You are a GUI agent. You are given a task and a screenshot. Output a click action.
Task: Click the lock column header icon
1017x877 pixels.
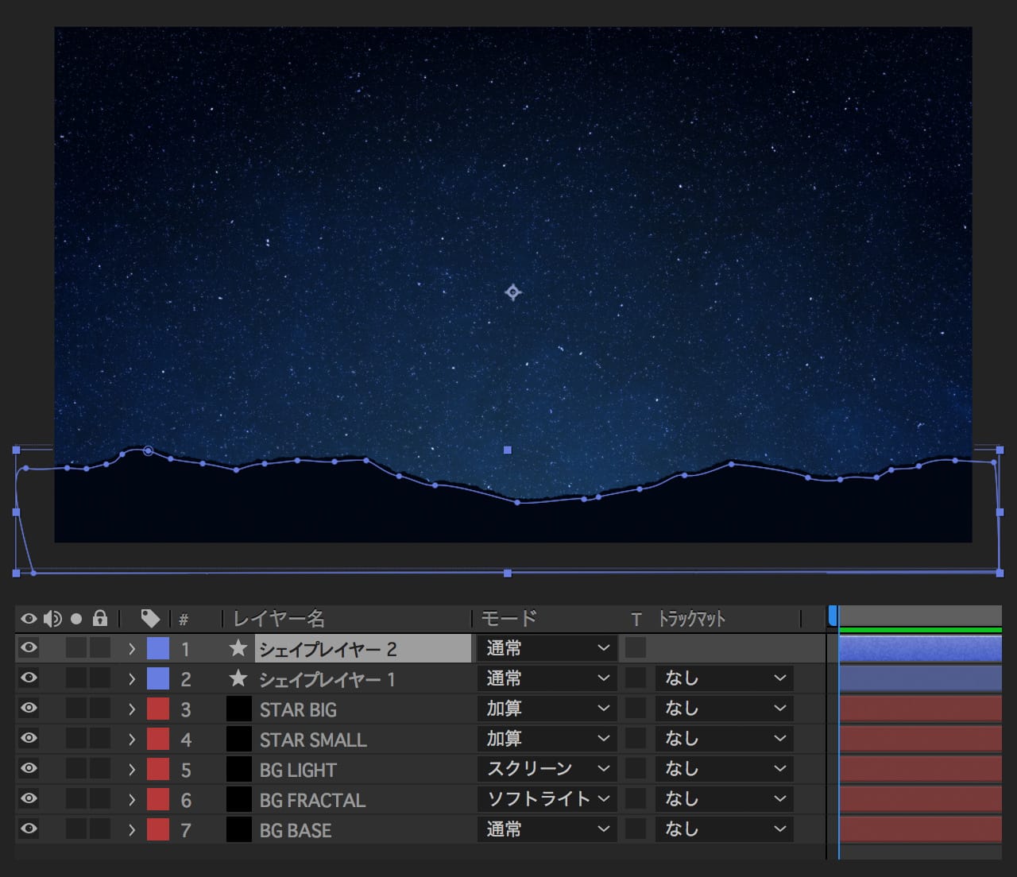coord(100,618)
